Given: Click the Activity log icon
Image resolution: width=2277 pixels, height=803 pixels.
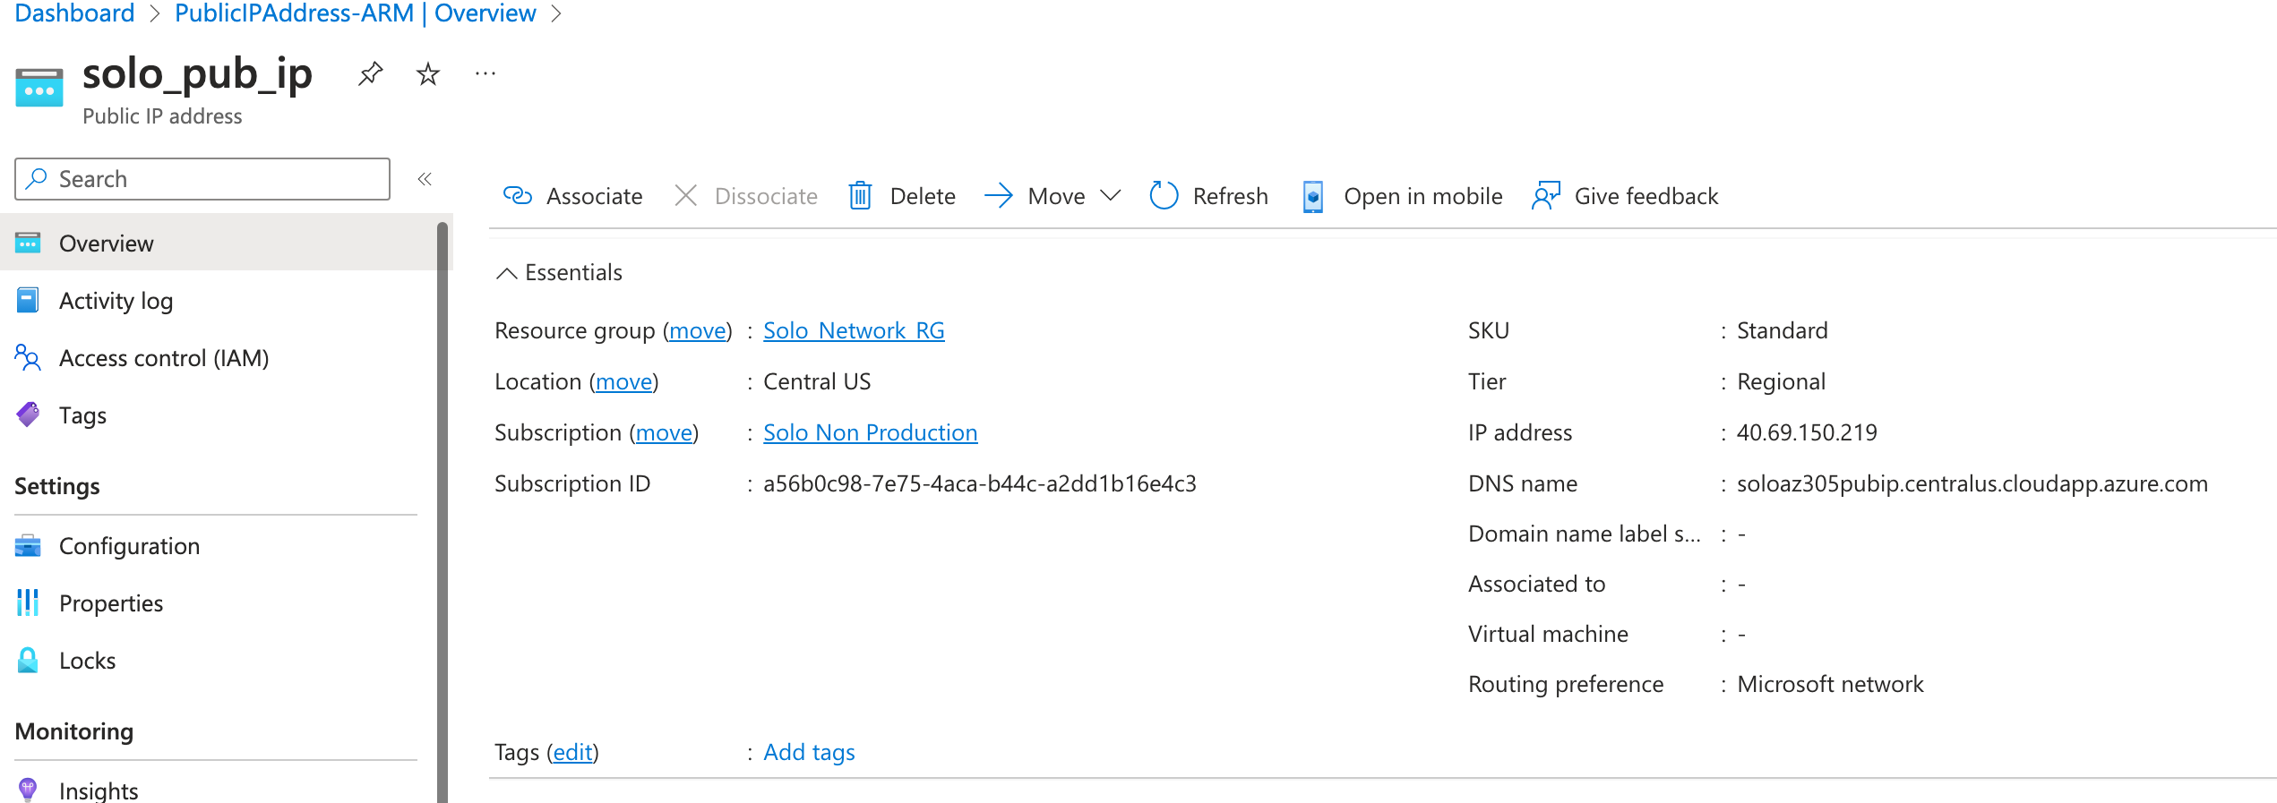Looking at the screenshot, I should click(28, 300).
